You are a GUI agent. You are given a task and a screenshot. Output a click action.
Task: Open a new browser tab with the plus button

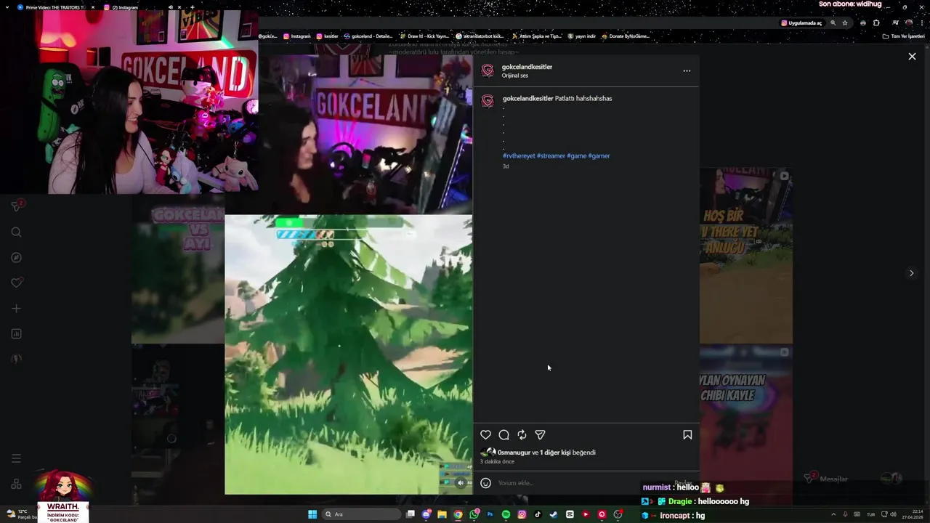click(192, 7)
